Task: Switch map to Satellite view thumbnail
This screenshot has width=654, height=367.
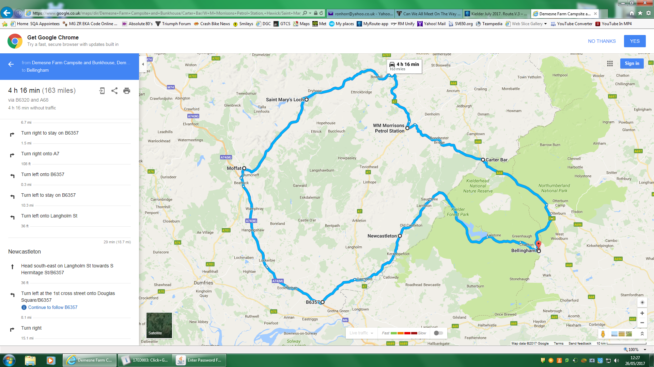Action: (x=159, y=325)
